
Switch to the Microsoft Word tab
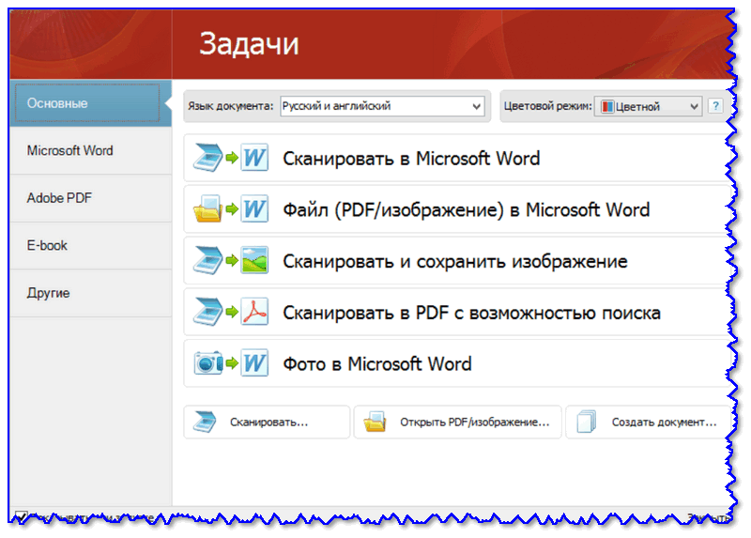(x=90, y=151)
